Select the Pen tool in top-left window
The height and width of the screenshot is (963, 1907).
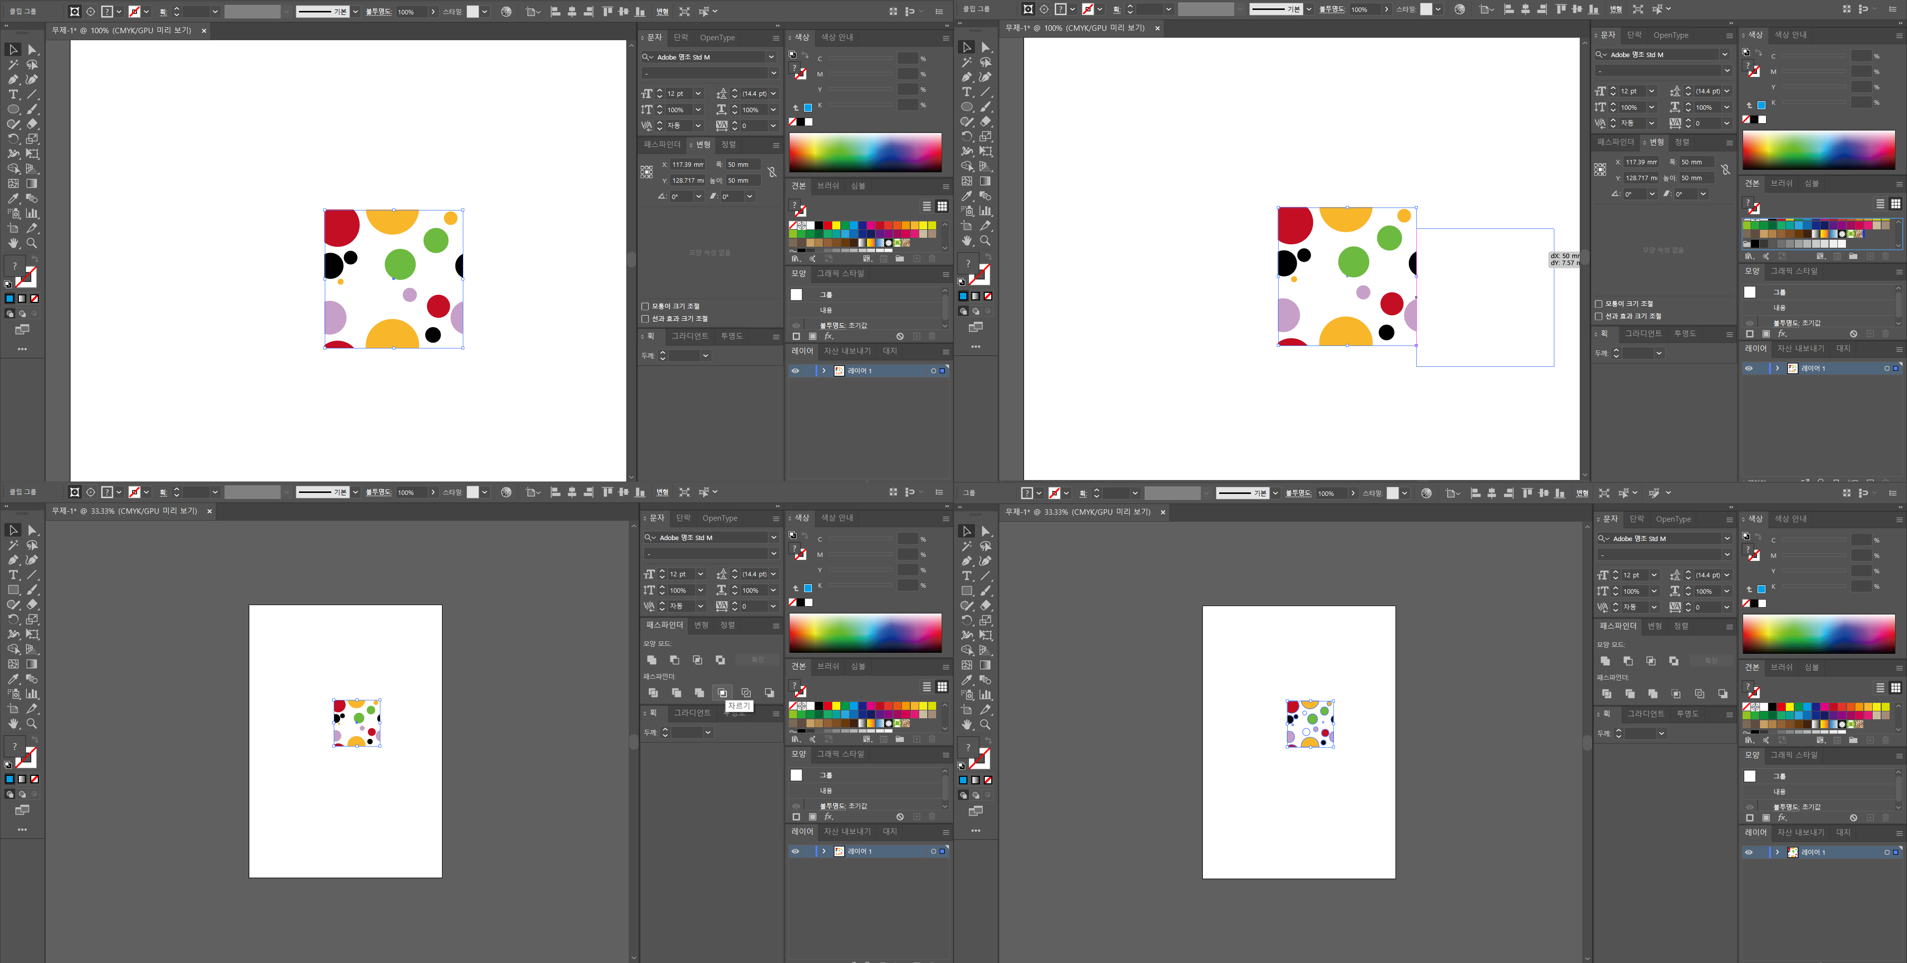(13, 79)
